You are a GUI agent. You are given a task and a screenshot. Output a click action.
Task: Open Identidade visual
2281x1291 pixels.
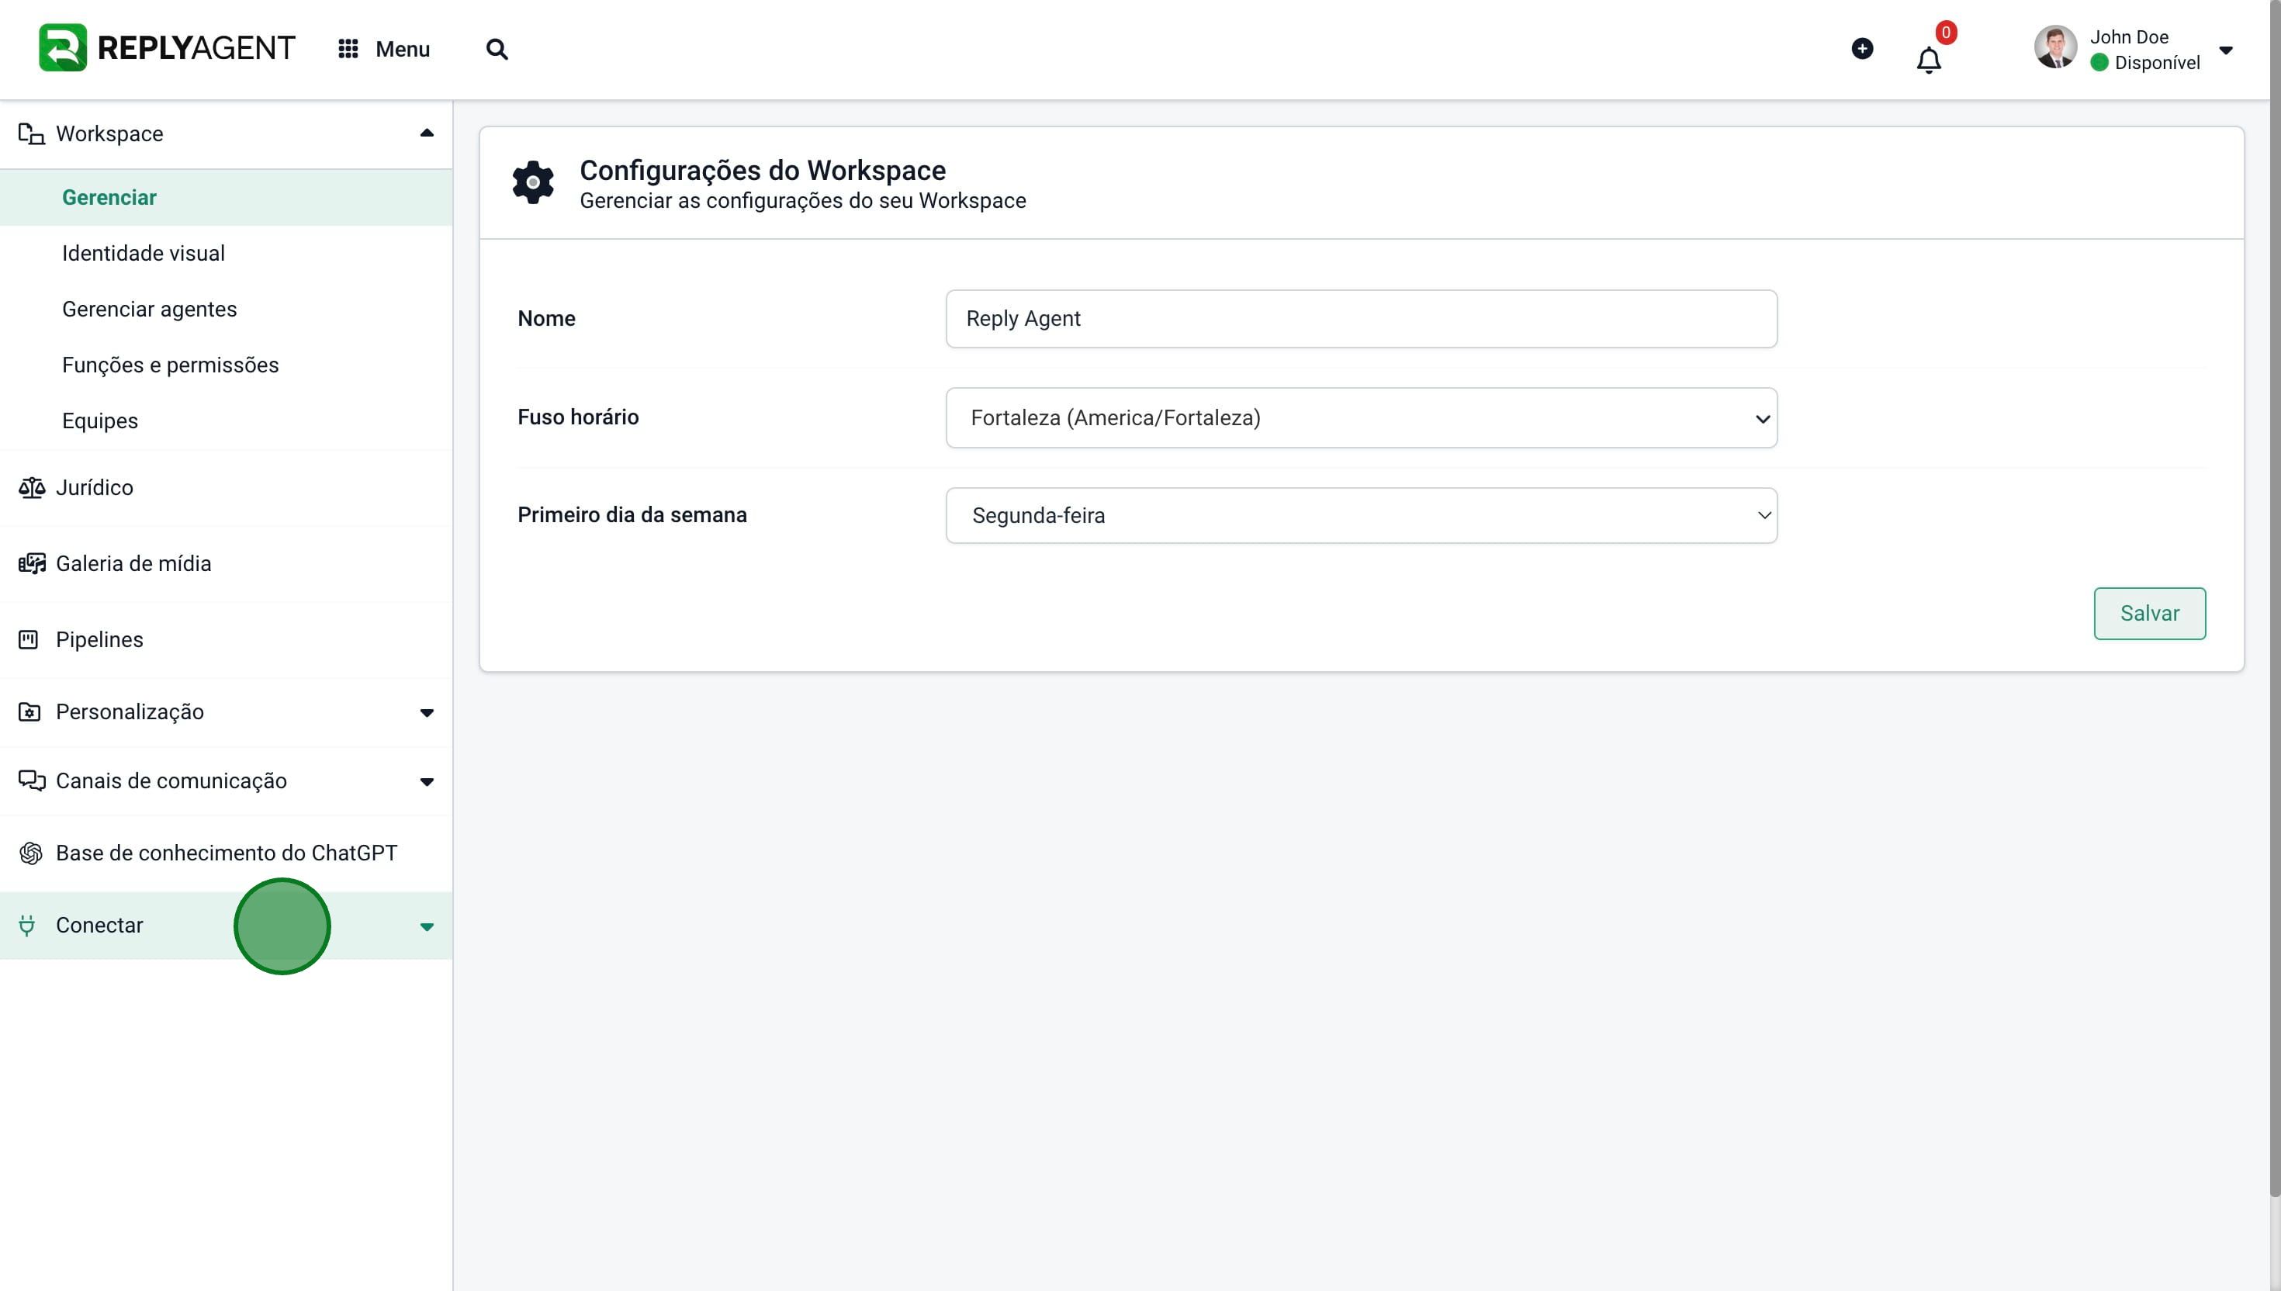144,254
